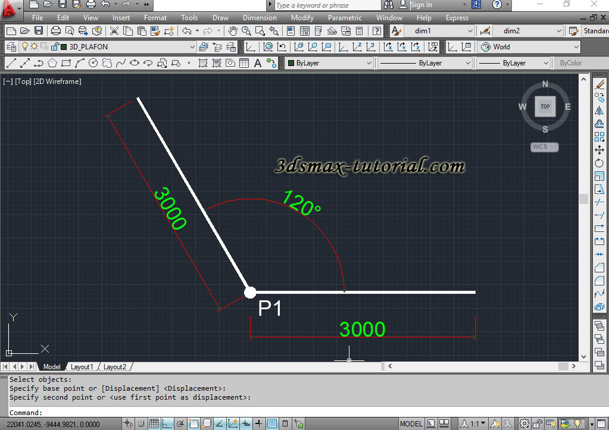The height and width of the screenshot is (430, 609).
Task: Select the Rectangle draw tool
Action: tap(66, 63)
